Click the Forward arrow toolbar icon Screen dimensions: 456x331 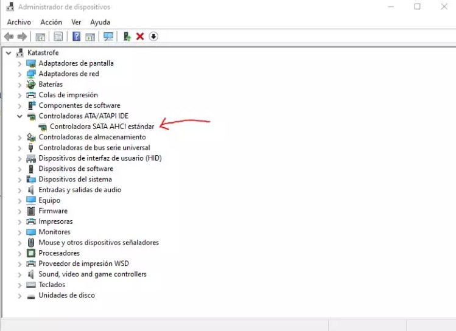[x=22, y=37]
